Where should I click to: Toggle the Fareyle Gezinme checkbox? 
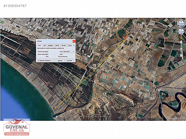click(x=38, y=60)
